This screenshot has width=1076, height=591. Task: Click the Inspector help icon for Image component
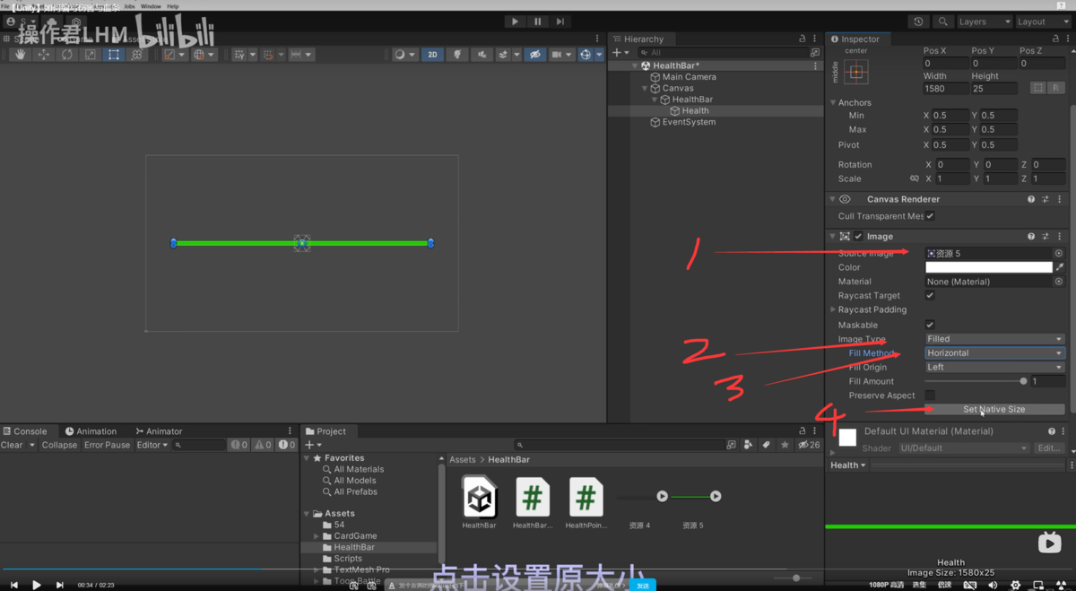pyautogui.click(x=1029, y=236)
